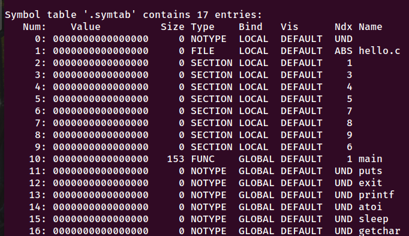Click 'UND' index in the getchar row

[343, 231]
